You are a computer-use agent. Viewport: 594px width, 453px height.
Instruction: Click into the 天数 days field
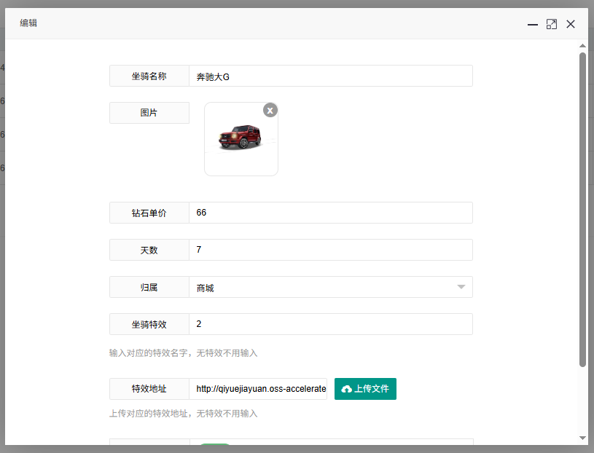click(330, 250)
